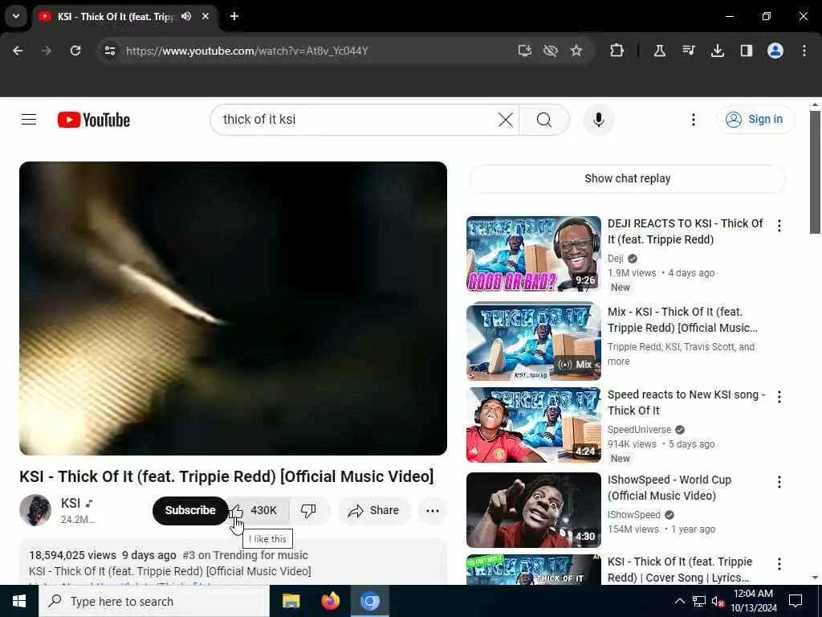Close the KSI Thick Of It tab
Viewport: 822px width, 617px height.
coord(206,16)
